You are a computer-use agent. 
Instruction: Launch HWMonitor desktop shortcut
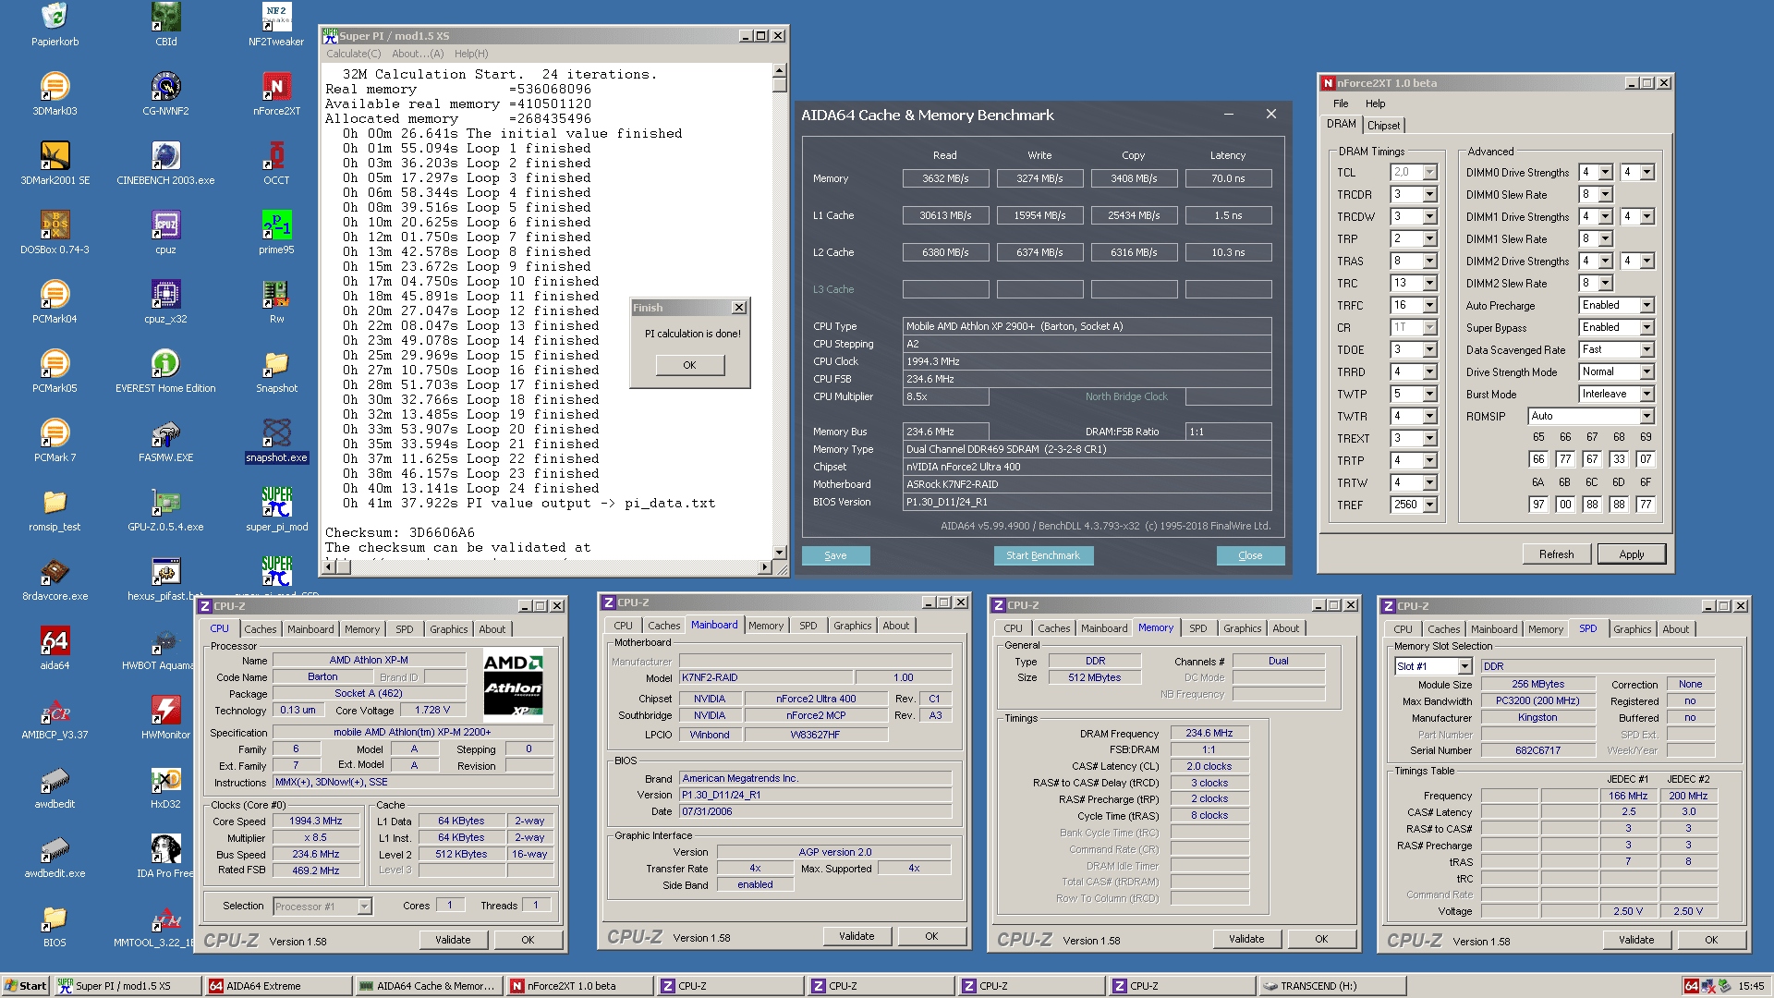click(x=165, y=717)
